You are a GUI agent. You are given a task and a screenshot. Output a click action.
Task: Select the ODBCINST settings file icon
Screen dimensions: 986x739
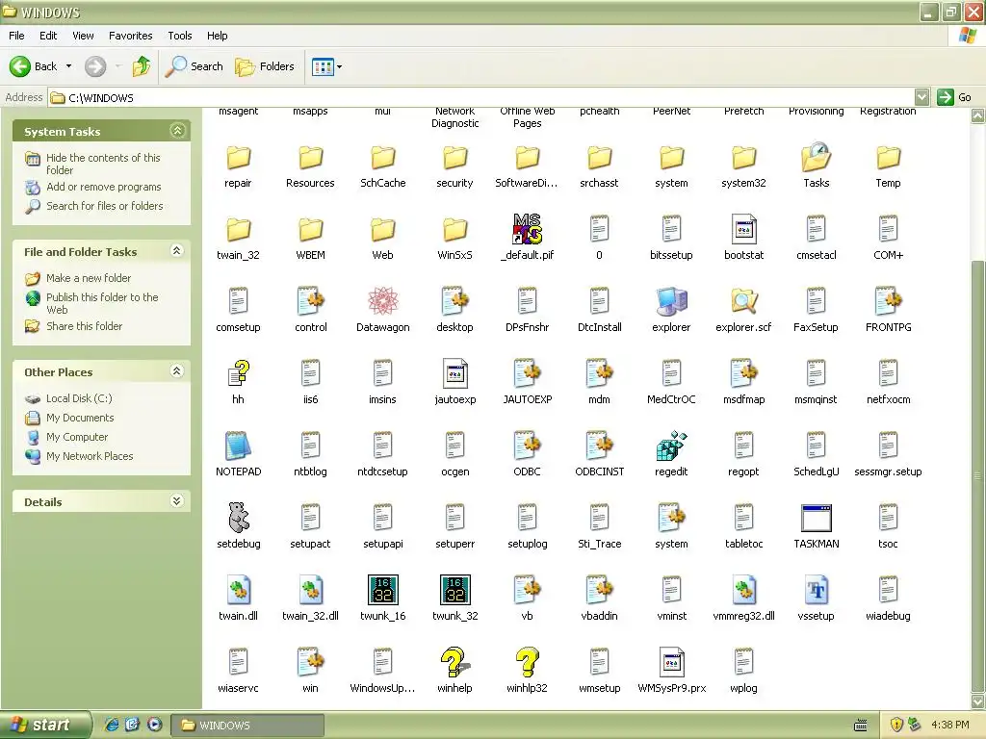599,446
